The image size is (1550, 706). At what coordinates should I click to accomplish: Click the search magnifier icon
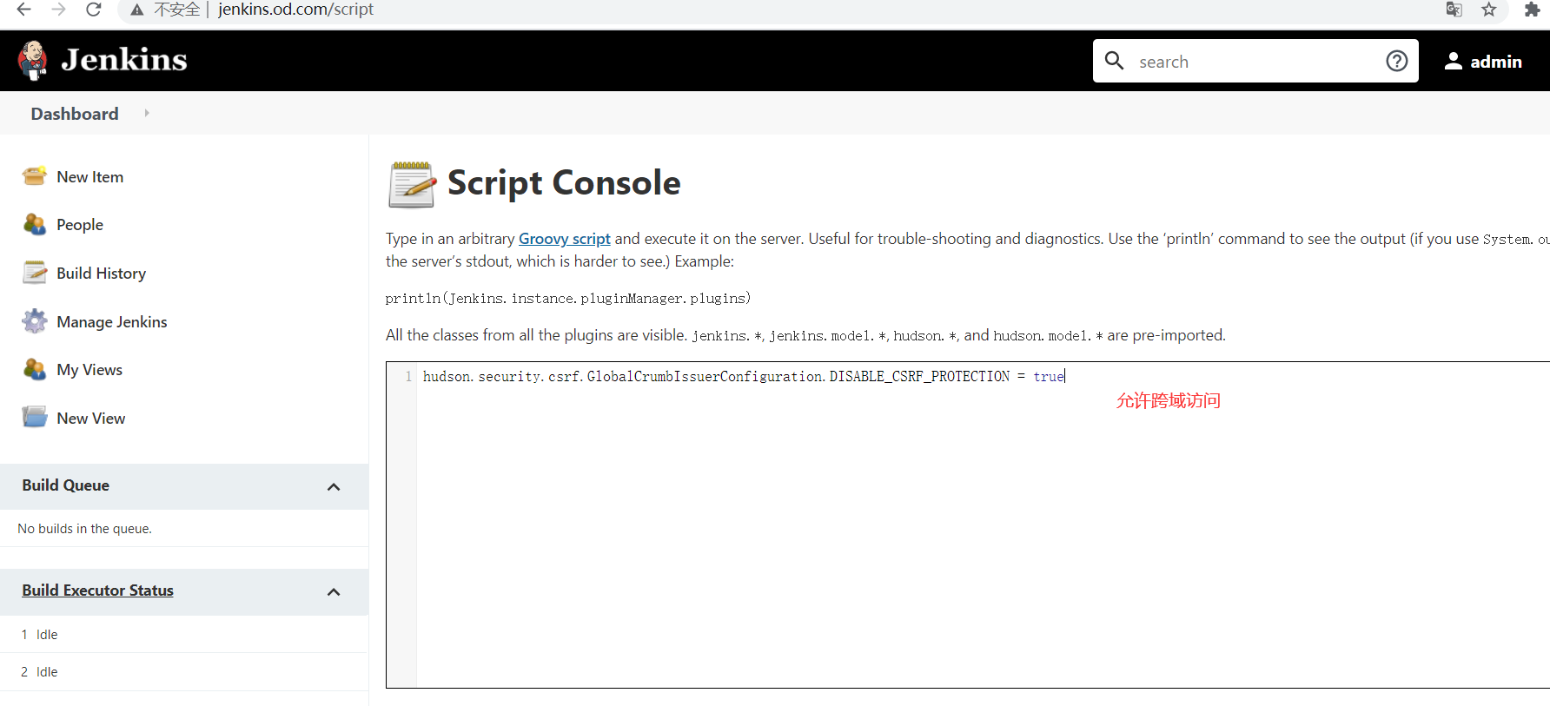pos(1114,61)
